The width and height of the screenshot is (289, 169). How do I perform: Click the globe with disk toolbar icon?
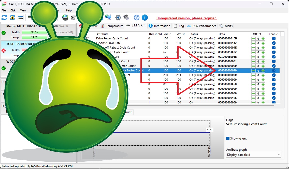click(65, 18)
